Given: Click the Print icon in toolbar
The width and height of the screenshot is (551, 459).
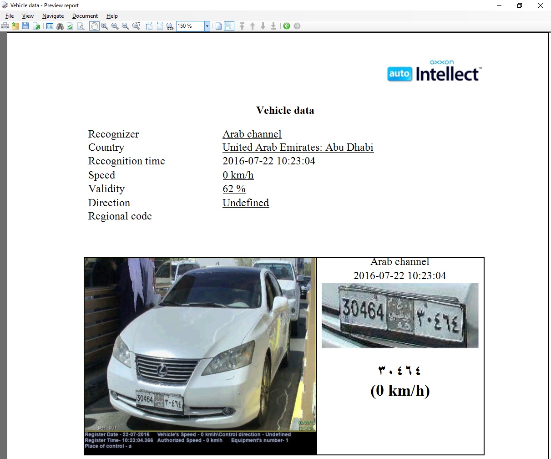Looking at the screenshot, I should point(5,26).
